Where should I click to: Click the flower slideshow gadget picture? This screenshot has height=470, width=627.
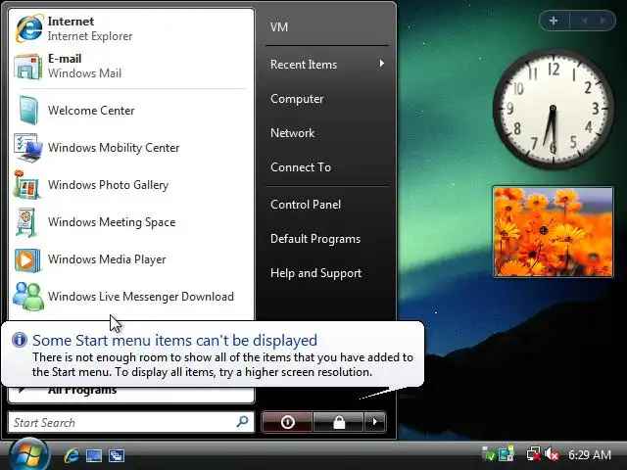click(554, 232)
